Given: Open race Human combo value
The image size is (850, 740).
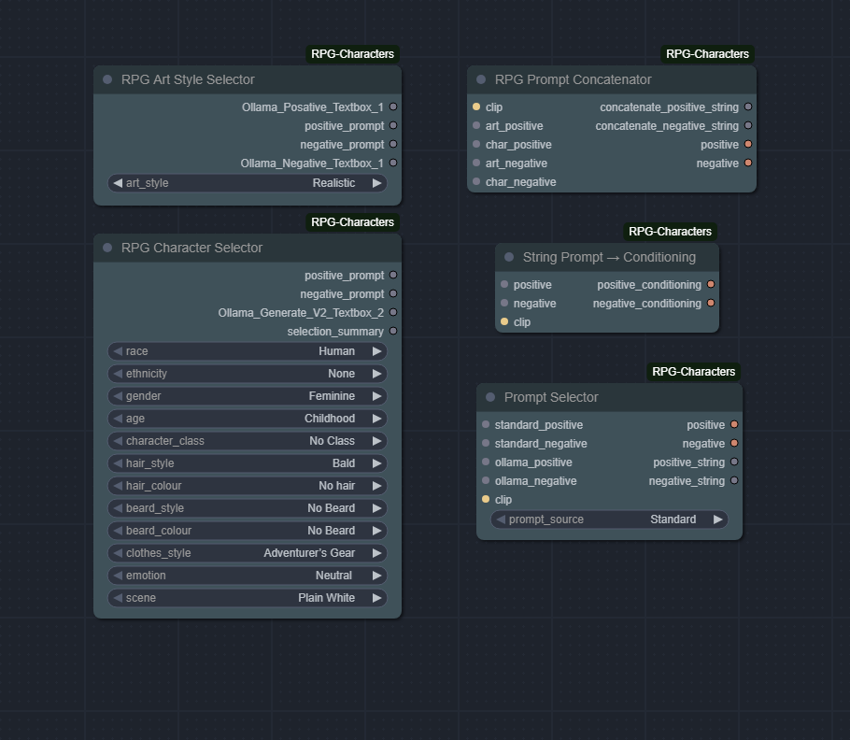Looking at the screenshot, I should pyautogui.click(x=336, y=351).
